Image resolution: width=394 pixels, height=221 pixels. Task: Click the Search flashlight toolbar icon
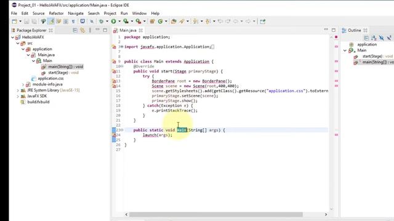(182, 21)
